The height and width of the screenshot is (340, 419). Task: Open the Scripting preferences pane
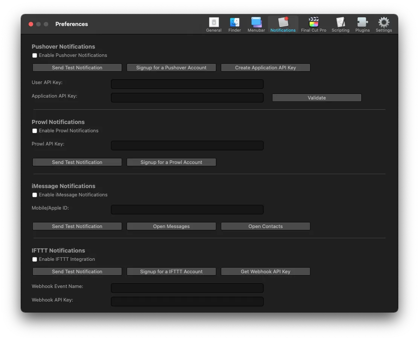pos(340,25)
